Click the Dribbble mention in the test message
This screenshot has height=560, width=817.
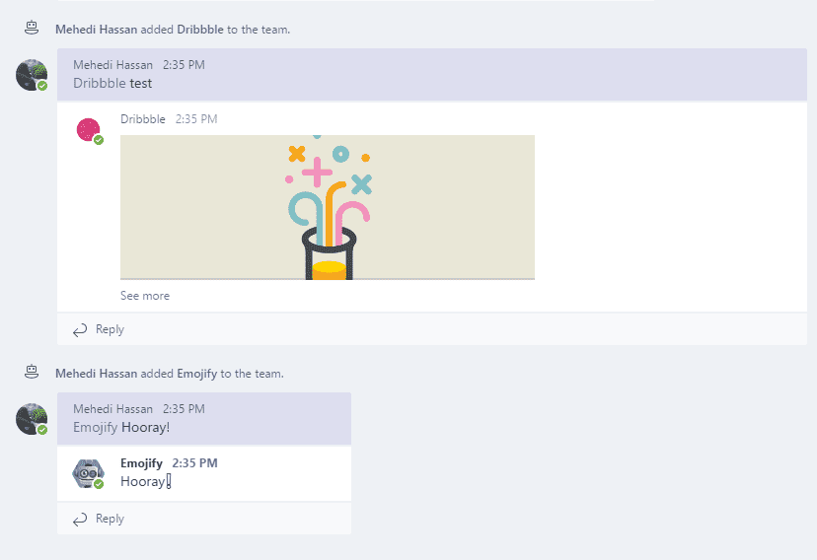[100, 84]
